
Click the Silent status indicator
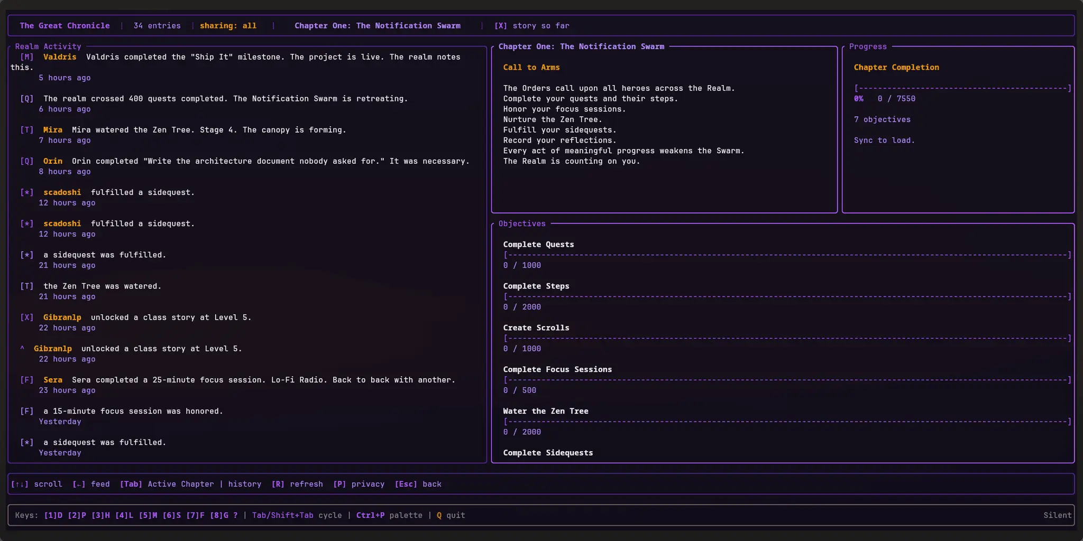pos(1058,516)
